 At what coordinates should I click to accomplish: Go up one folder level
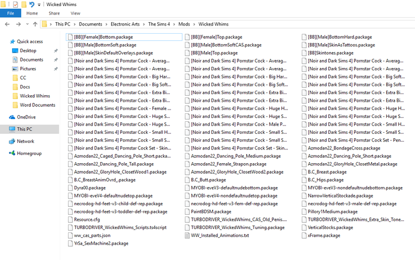(x=35, y=24)
